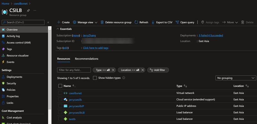Select the Resources tab
This screenshot has width=257, height=124.
click(x=64, y=59)
